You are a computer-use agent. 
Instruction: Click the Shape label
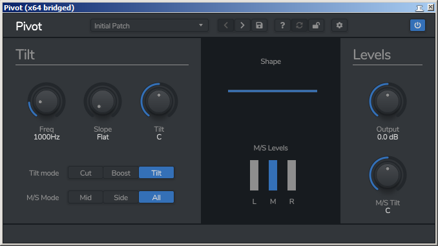click(271, 61)
